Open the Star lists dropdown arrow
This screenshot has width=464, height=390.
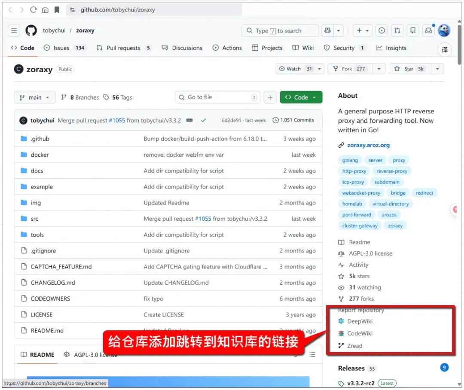437,69
